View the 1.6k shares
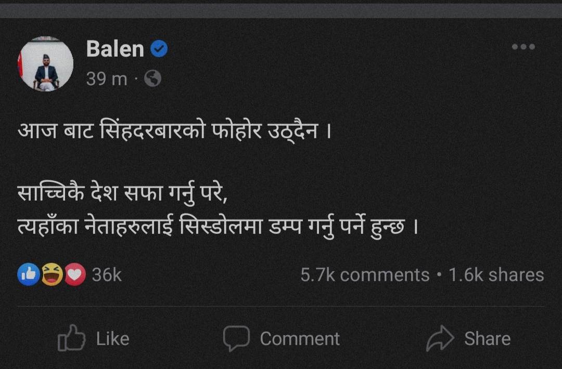 click(496, 275)
